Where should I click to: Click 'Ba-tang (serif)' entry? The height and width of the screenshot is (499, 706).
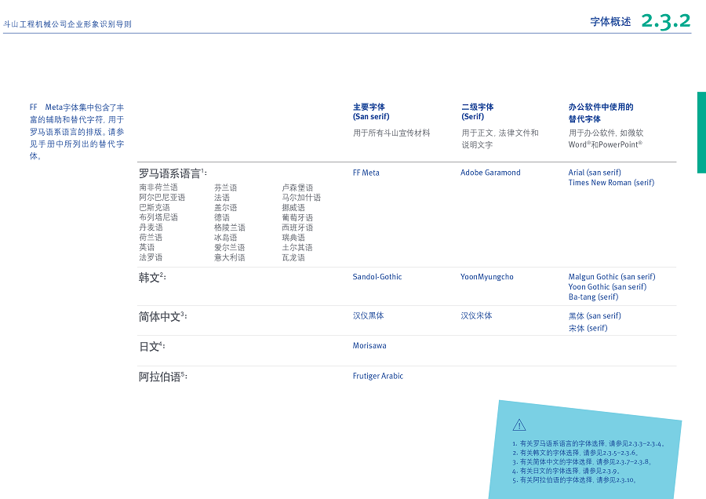coord(594,297)
